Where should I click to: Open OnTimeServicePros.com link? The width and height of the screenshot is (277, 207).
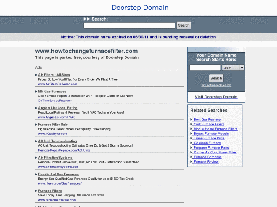(x=55, y=101)
